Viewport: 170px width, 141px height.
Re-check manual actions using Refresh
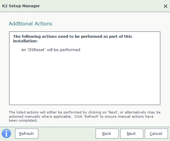click(27, 133)
